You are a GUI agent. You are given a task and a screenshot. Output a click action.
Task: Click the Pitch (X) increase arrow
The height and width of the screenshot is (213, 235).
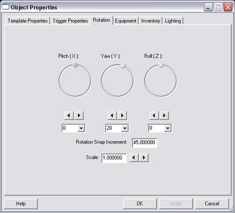coord(79,116)
